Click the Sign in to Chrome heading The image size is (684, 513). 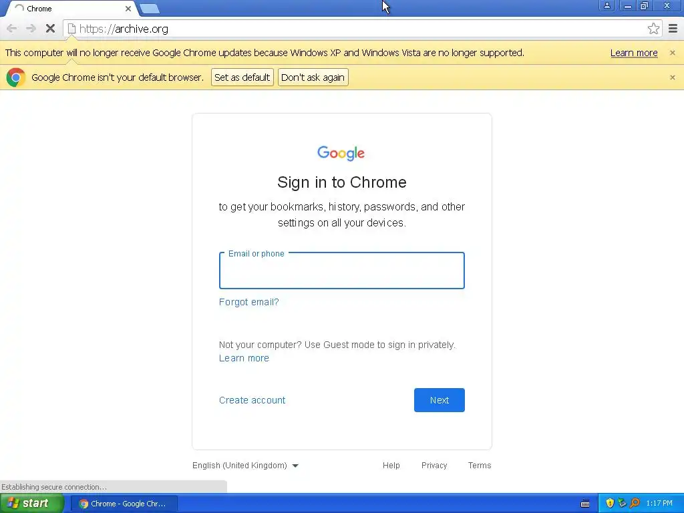click(x=341, y=182)
